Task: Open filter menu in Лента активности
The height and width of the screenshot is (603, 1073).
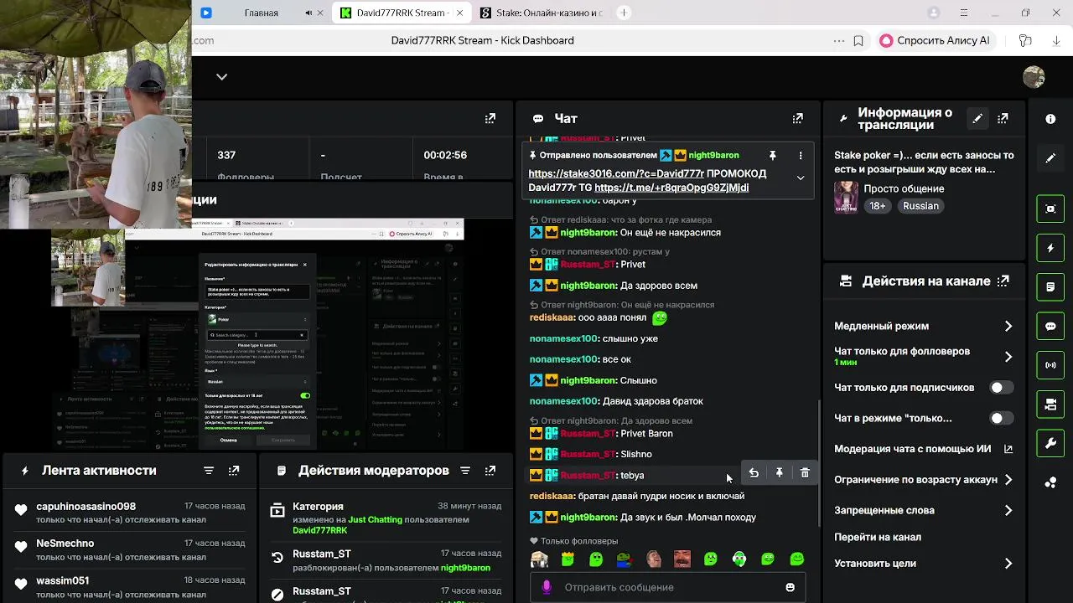Action: tap(209, 471)
